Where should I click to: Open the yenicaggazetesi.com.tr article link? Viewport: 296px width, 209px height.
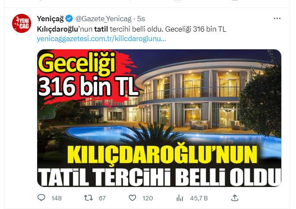point(101,39)
